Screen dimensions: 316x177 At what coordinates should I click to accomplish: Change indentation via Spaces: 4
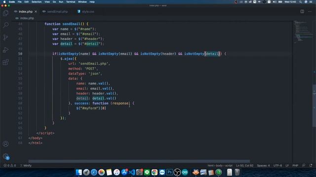tap(263, 166)
